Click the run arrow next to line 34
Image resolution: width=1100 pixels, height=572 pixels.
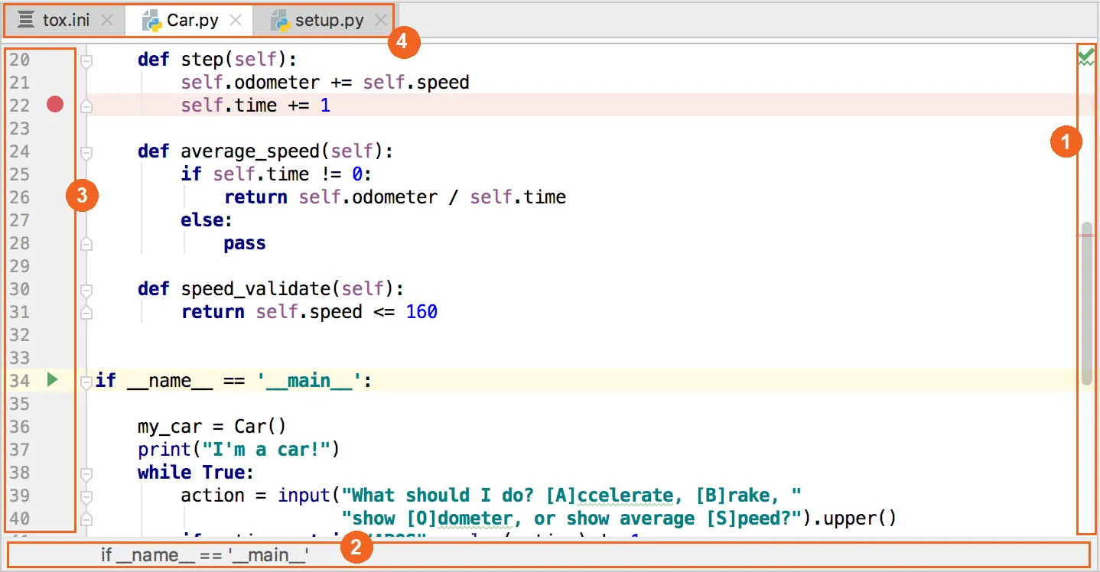pyautogui.click(x=53, y=380)
